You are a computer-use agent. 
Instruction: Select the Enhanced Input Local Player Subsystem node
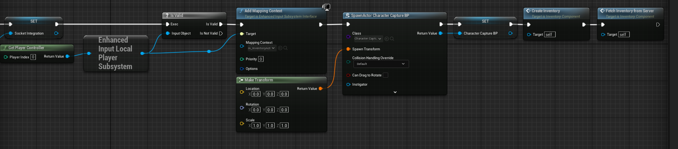(116, 53)
